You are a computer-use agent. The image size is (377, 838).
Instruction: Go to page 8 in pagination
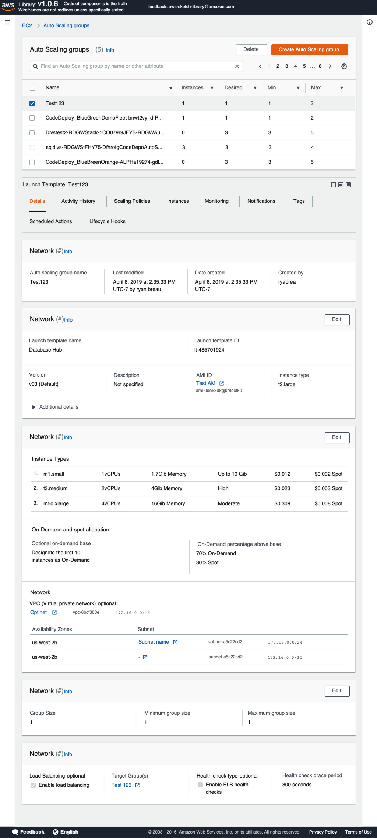pos(320,66)
